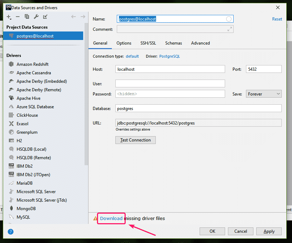This screenshot has width=292, height=243.
Task: Duplicate the data source via copy icon
Action: [27, 17]
